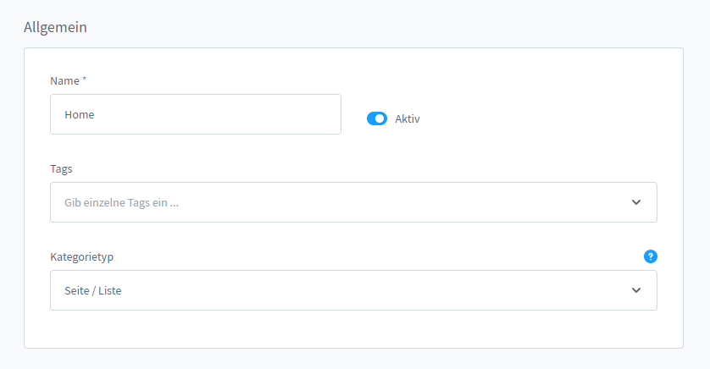Click the Kategorietyp chevron arrow icon
The height and width of the screenshot is (369, 710).
click(x=636, y=290)
